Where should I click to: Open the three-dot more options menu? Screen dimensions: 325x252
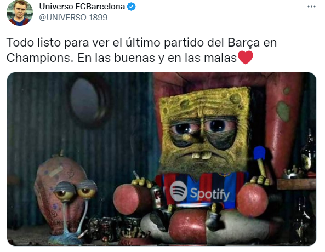click(x=311, y=7)
